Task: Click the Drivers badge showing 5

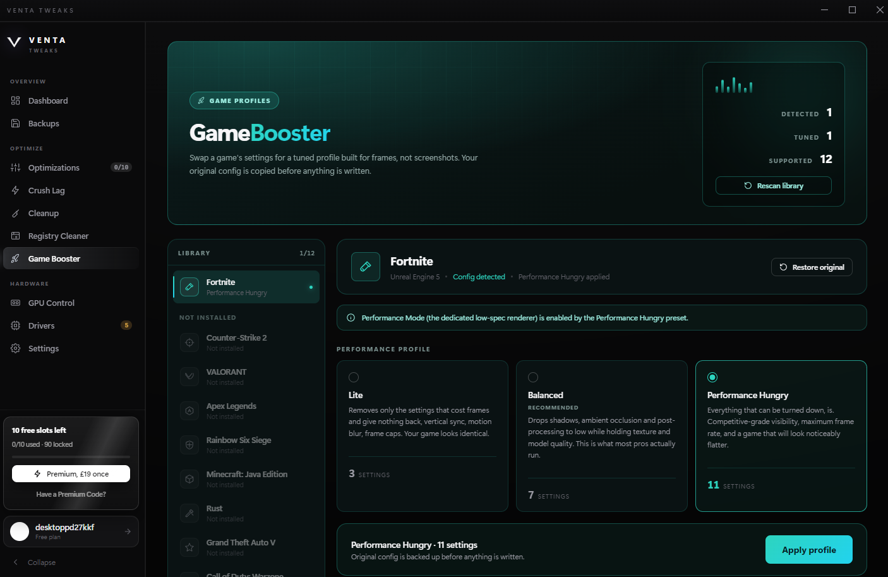Action: (126, 325)
